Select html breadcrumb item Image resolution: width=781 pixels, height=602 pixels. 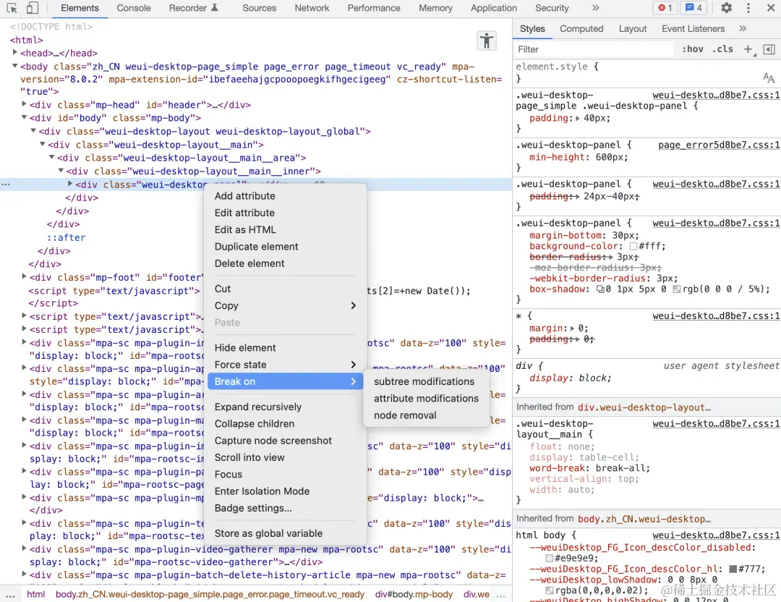36,595
